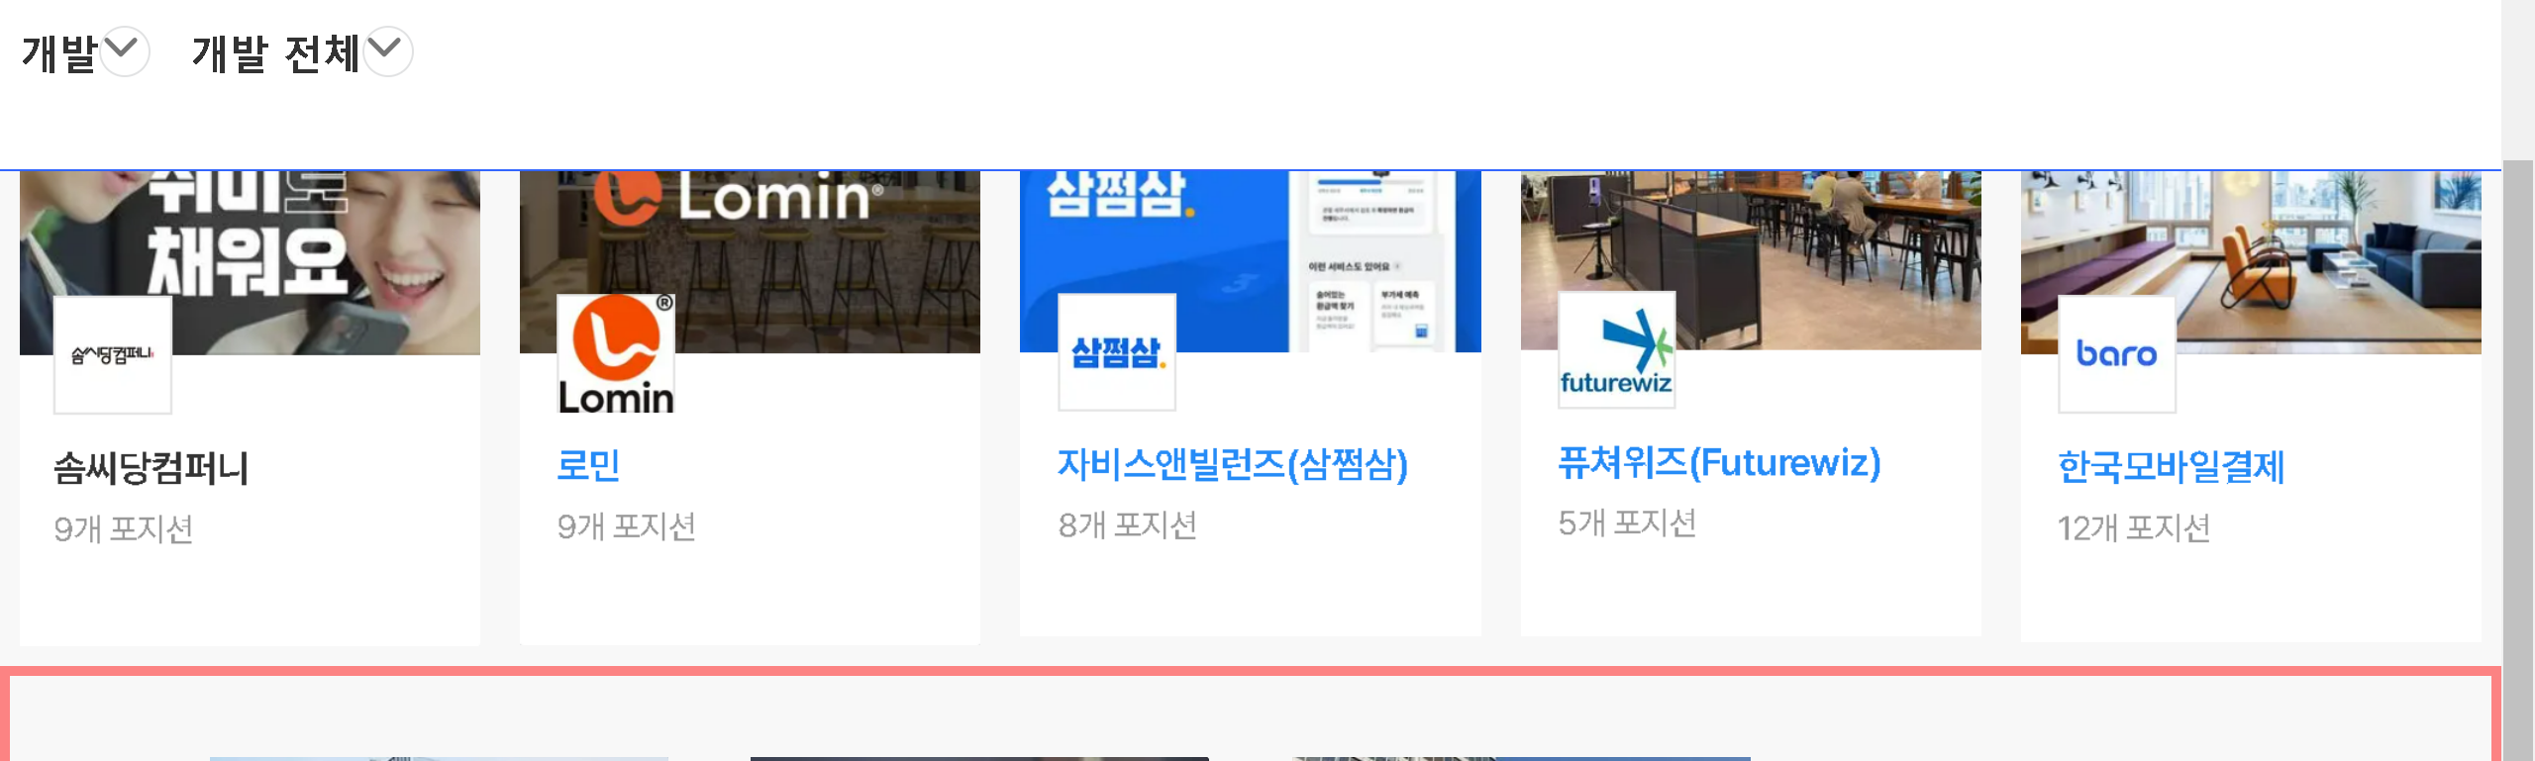Screen dimensions: 2535x761
Task: Expand the 개발 category dropdown chevron
Action: (x=125, y=51)
